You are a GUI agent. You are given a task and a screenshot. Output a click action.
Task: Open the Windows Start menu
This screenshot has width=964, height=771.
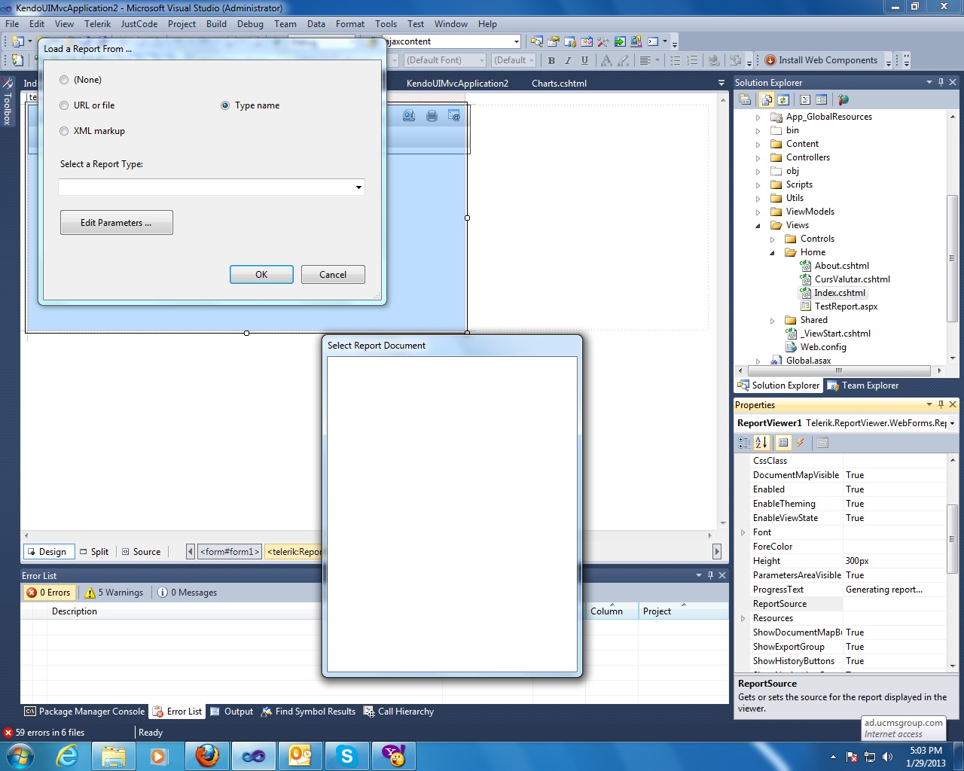coord(20,755)
